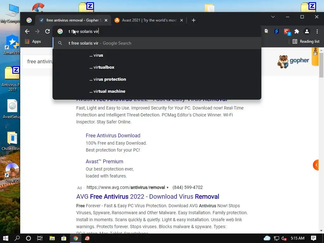Close the Avast 2021 tab
The height and width of the screenshot is (243, 324).
pyautogui.click(x=181, y=20)
